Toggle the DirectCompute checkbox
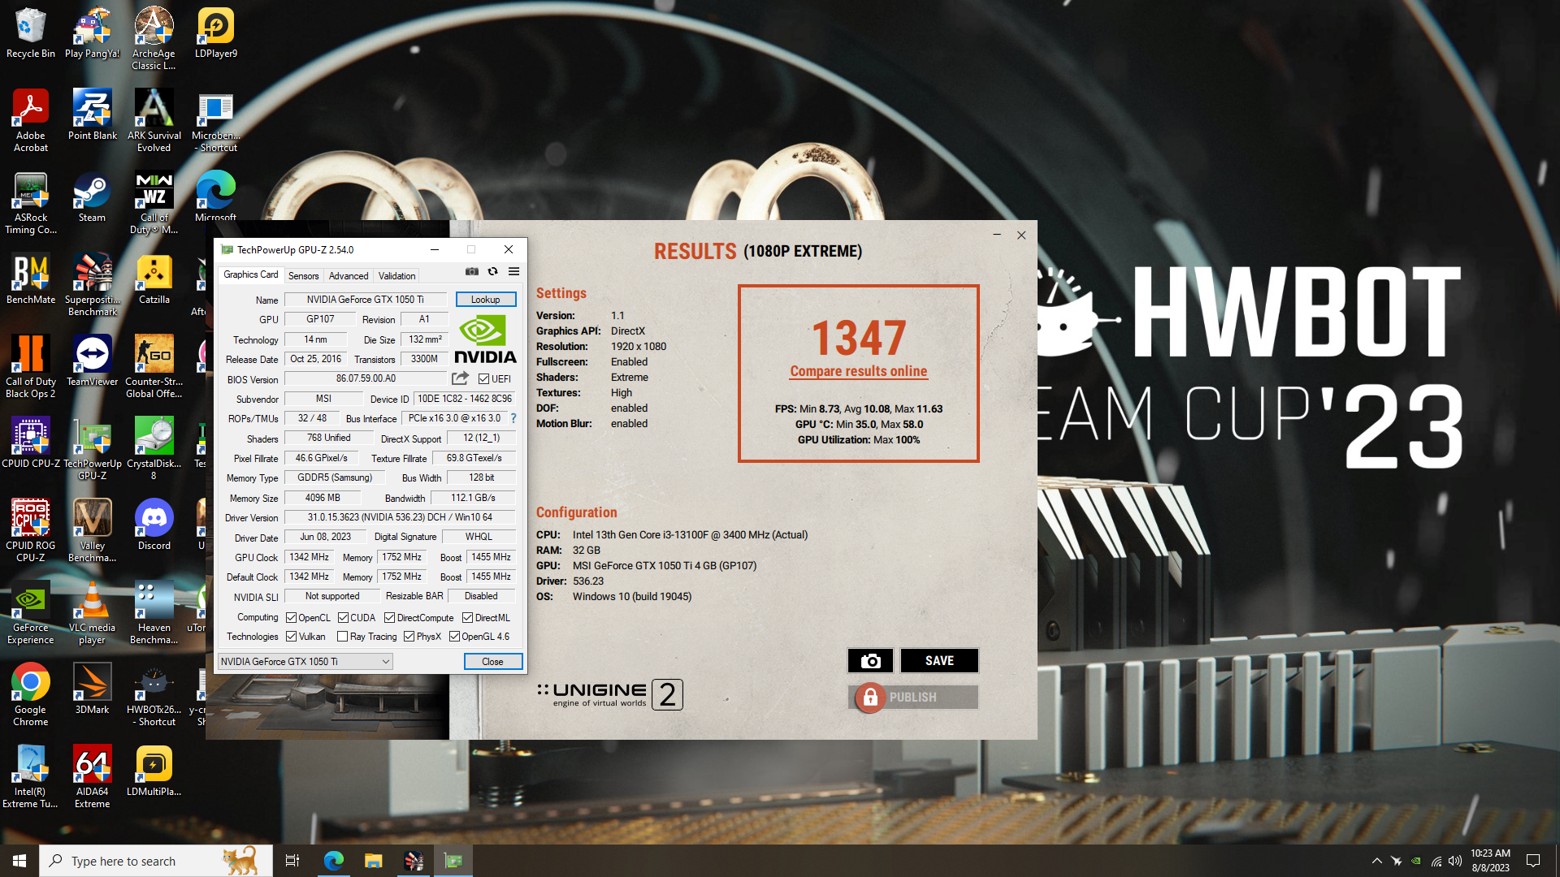This screenshot has height=877, width=1560. [389, 618]
